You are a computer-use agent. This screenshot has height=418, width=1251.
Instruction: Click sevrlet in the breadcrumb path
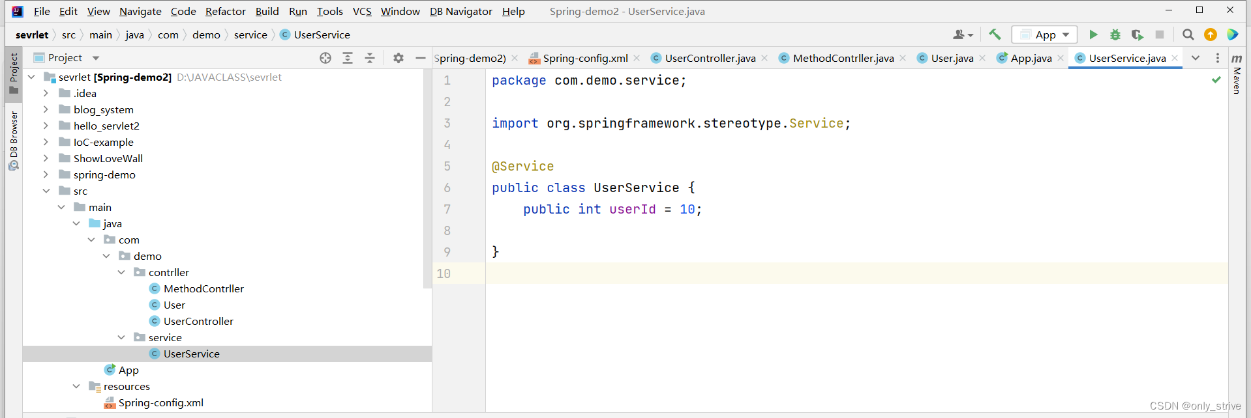click(x=32, y=35)
